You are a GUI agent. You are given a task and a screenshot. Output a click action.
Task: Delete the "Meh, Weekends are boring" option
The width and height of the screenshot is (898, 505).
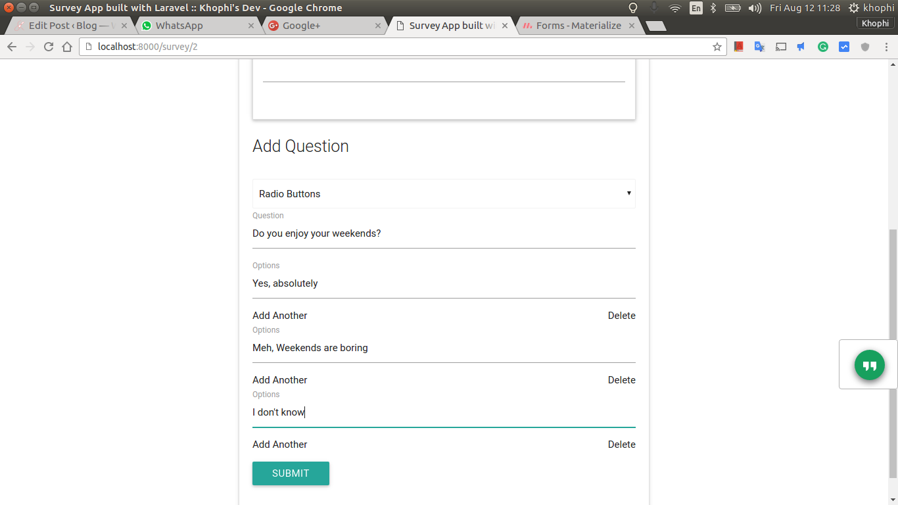[x=621, y=380]
